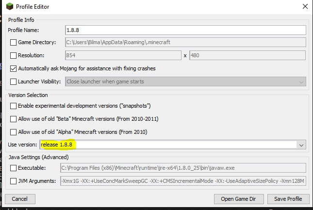This screenshot has height=210, width=313.
Task: Edit the Profile Name field
Action: 185,30
